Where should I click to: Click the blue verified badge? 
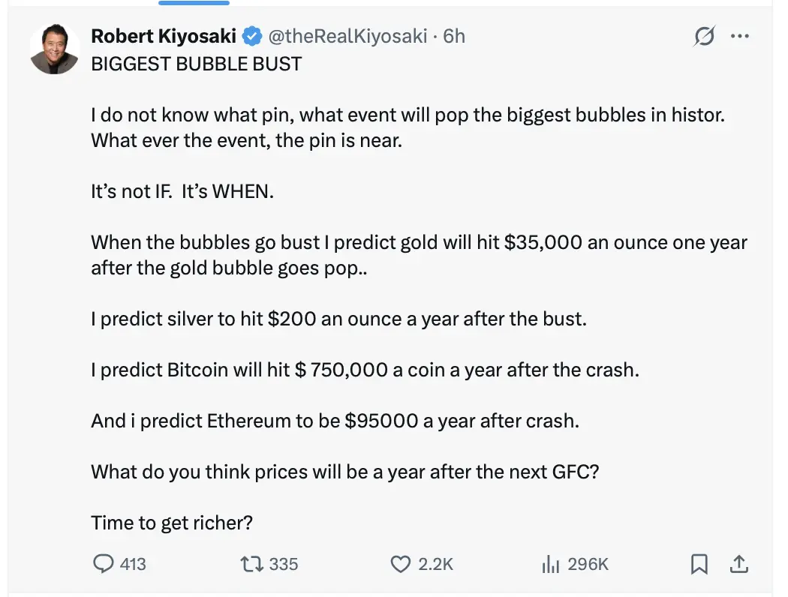[251, 36]
